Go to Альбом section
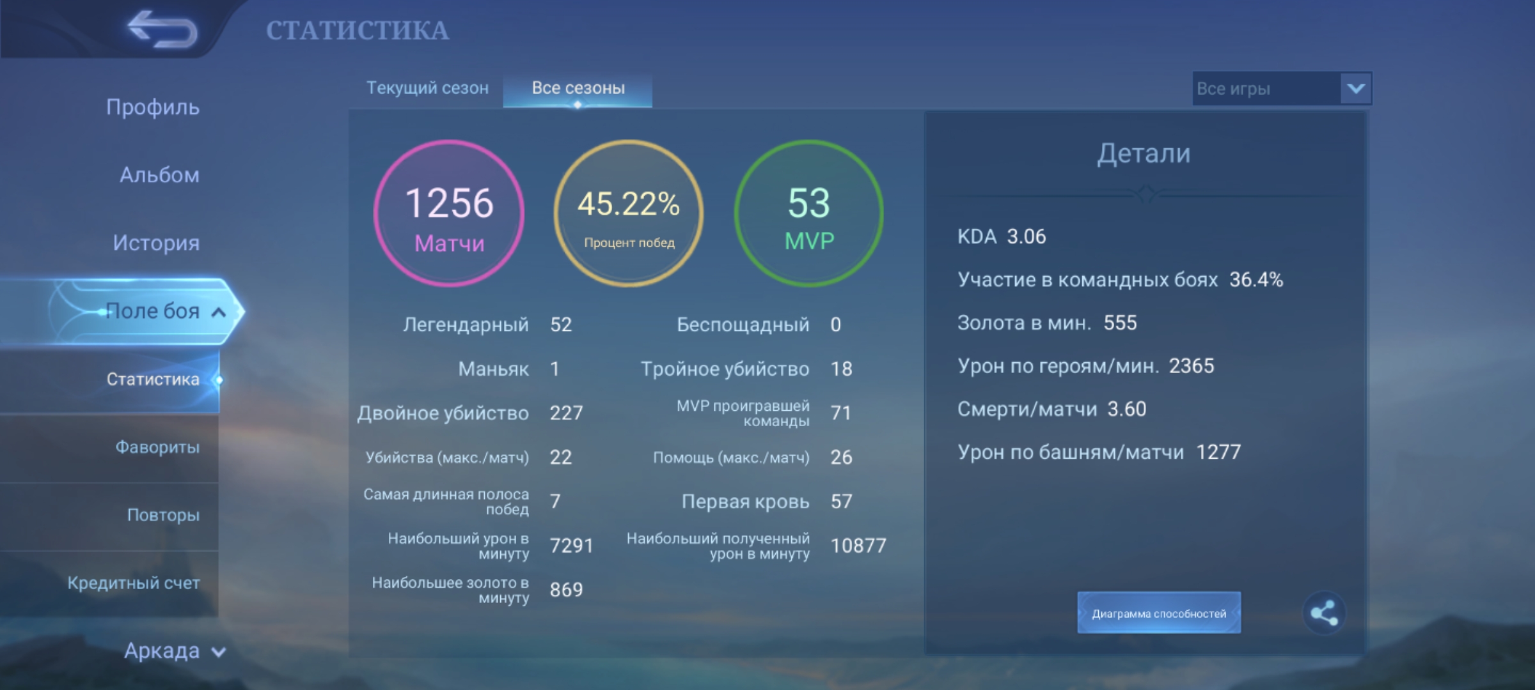The width and height of the screenshot is (1535, 690). (159, 175)
